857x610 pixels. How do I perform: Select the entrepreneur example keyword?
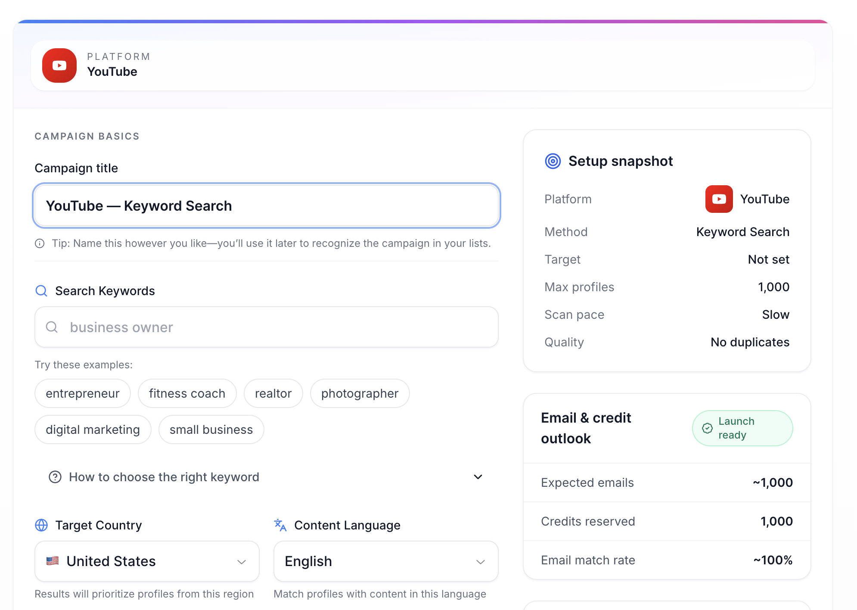[82, 393]
